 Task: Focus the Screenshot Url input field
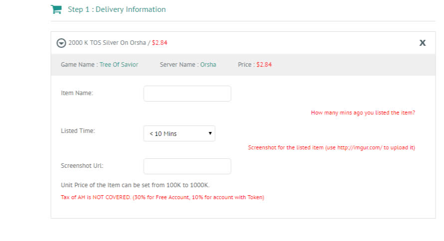[187, 166]
